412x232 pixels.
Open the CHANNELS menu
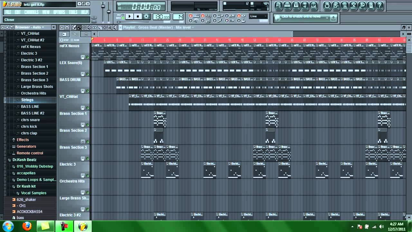[x=31, y=12]
